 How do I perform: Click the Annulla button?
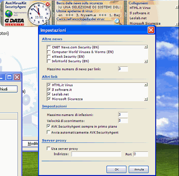139,169
